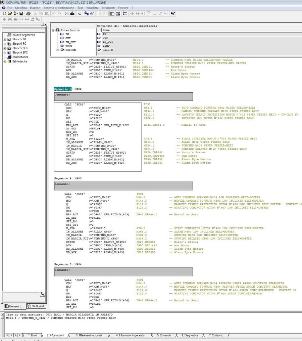Image resolution: width=302 pixels, height=341 pixels.
Task: Close the bottom message panel with X
Action: click(2, 314)
